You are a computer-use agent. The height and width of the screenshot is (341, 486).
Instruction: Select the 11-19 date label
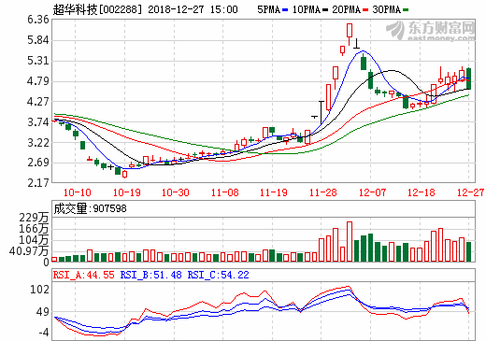(x=274, y=192)
